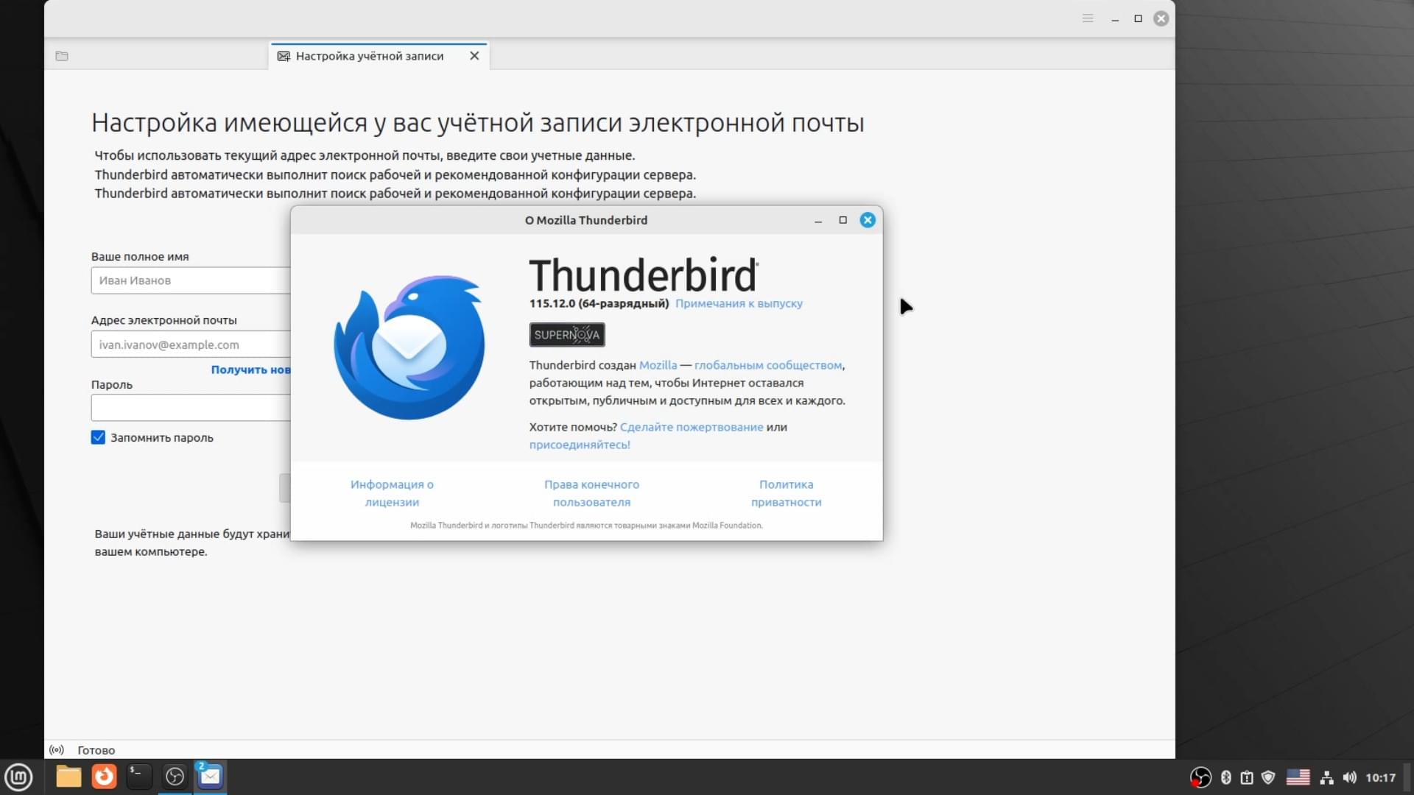Image resolution: width=1414 pixels, height=795 pixels.
Task: Click the mail folder icon on tab bar
Action: (62, 56)
